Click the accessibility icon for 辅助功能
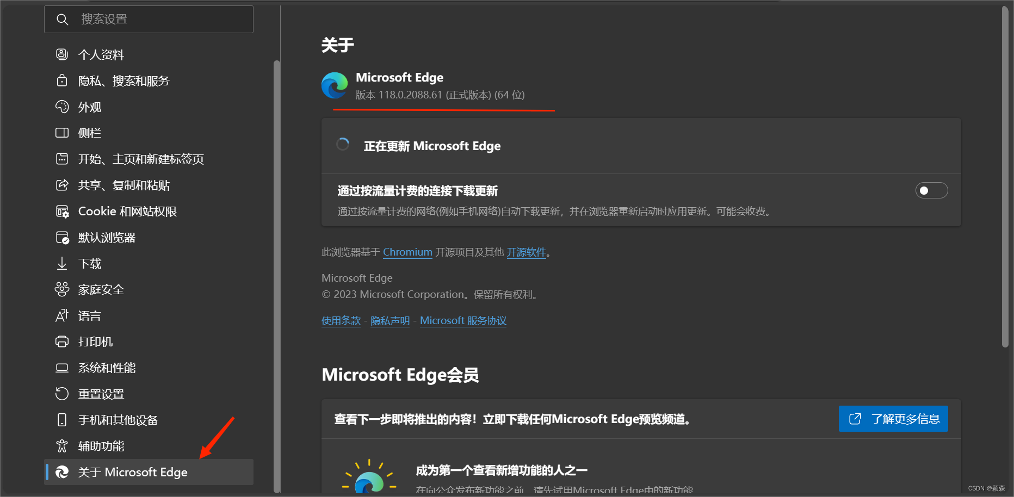The image size is (1014, 497). [x=62, y=446]
